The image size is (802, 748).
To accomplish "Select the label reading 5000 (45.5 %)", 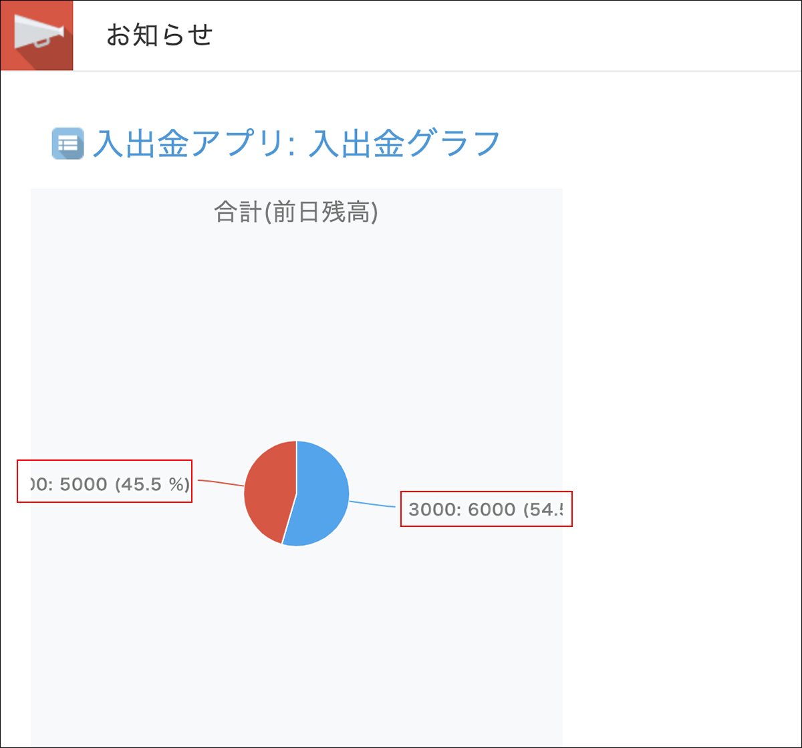I will tap(105, 483).
